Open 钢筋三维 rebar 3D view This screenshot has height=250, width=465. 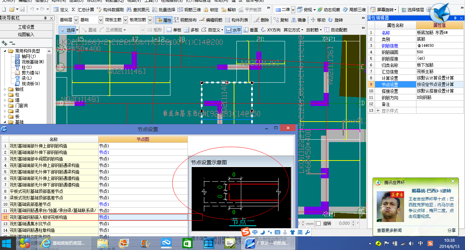pos(190,10)
